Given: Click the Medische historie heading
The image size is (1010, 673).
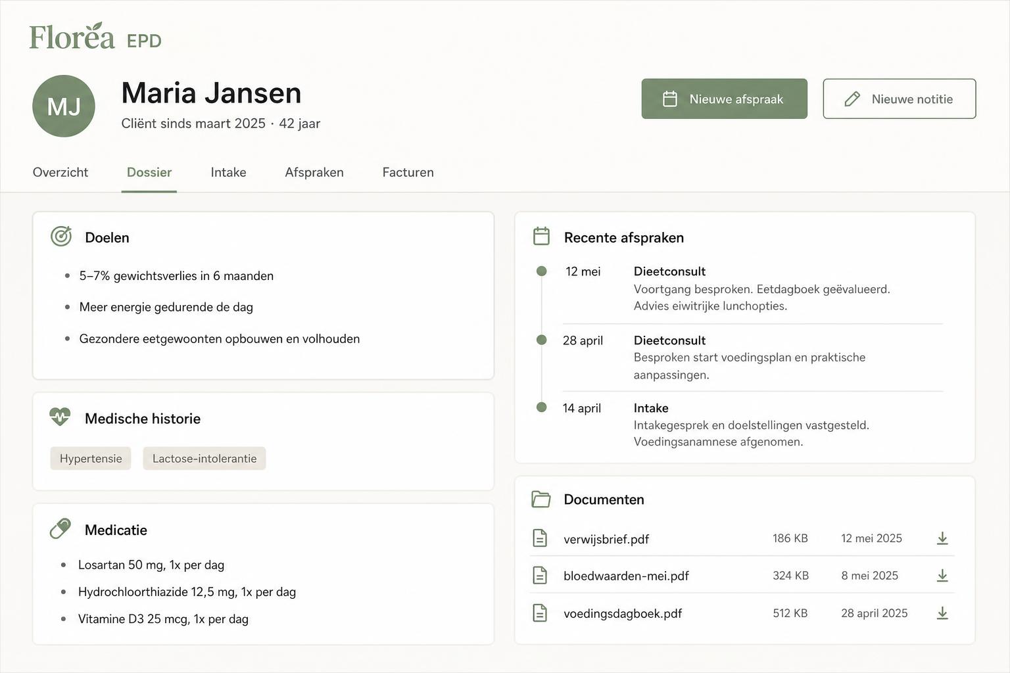Looking at the screenshot, I should (x=143, y=419).
